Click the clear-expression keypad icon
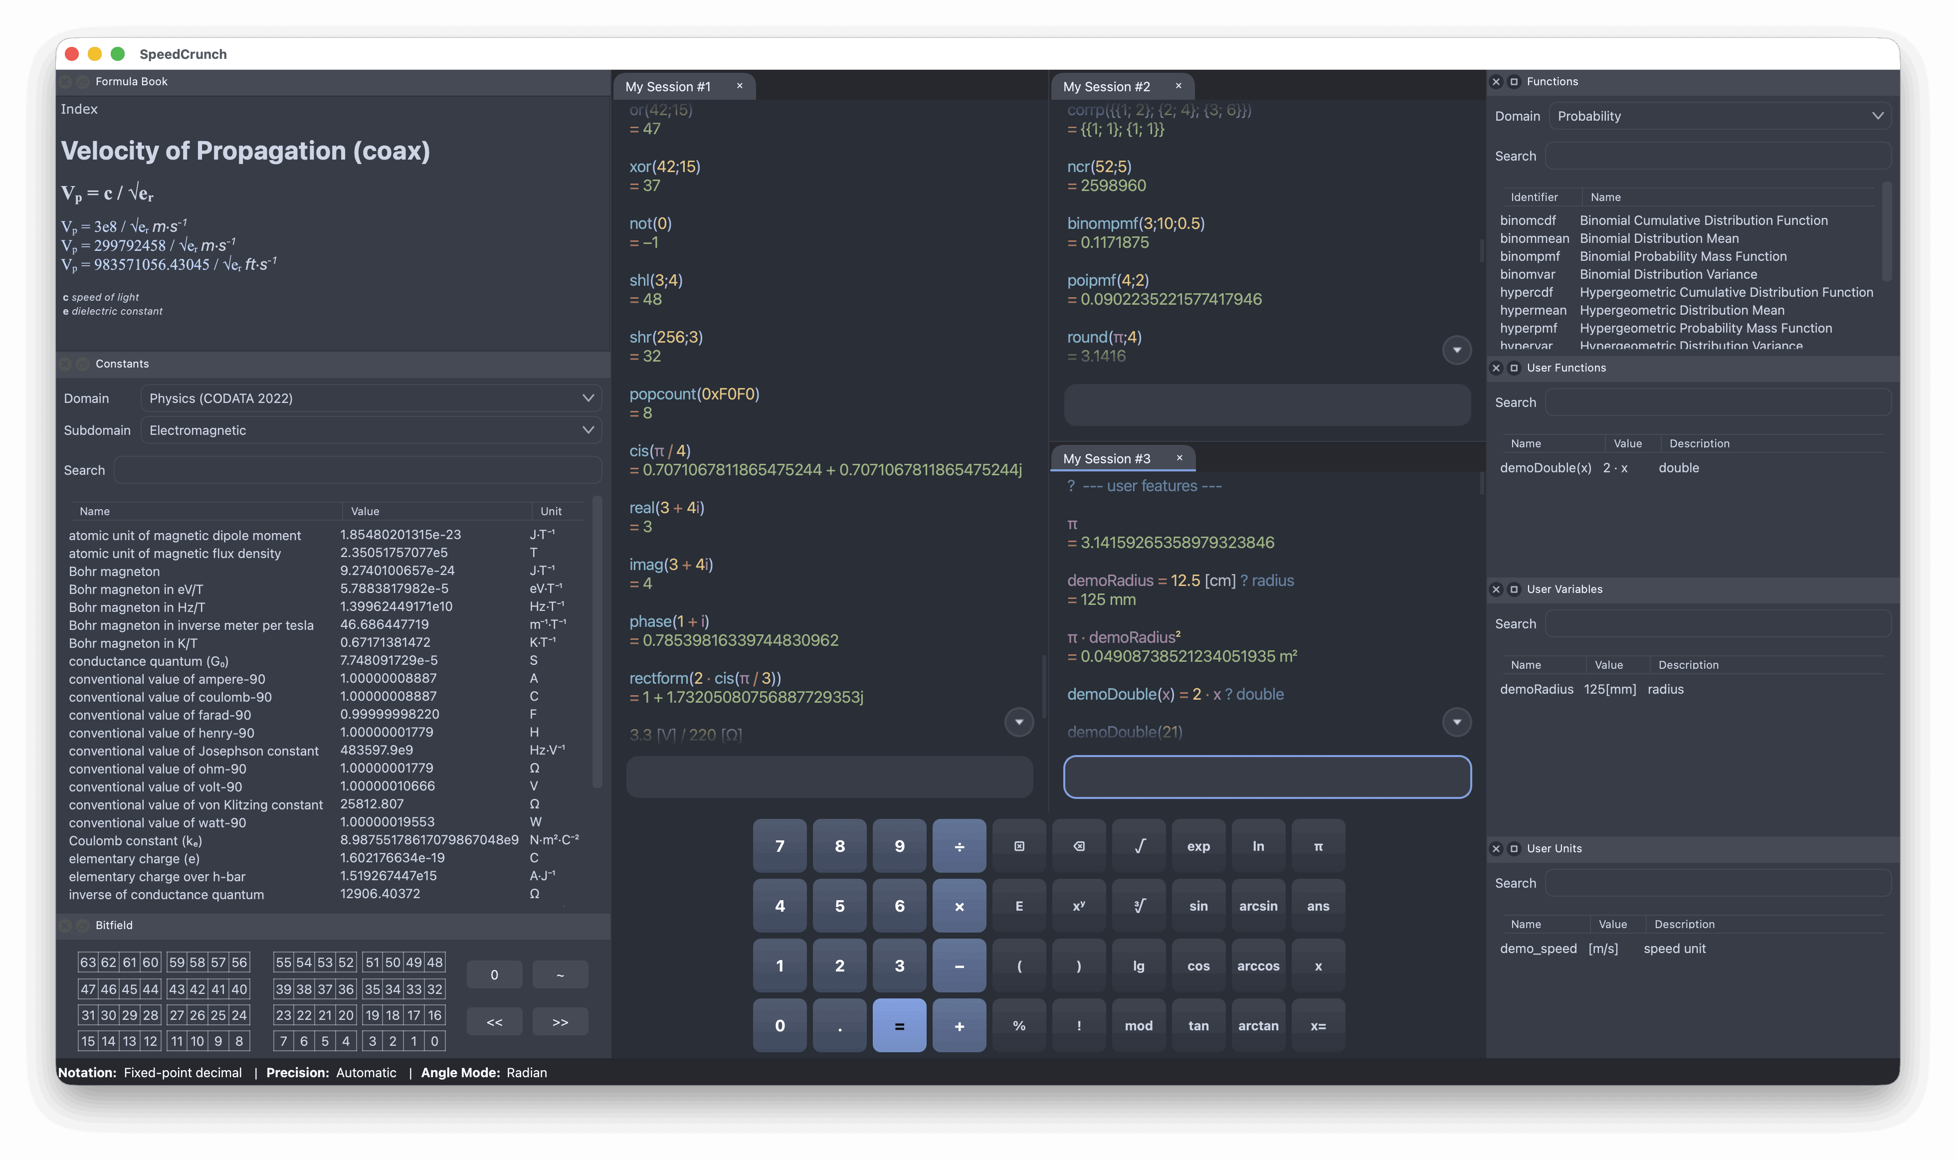The image size is (1956, 1159). pos(1018,846)
